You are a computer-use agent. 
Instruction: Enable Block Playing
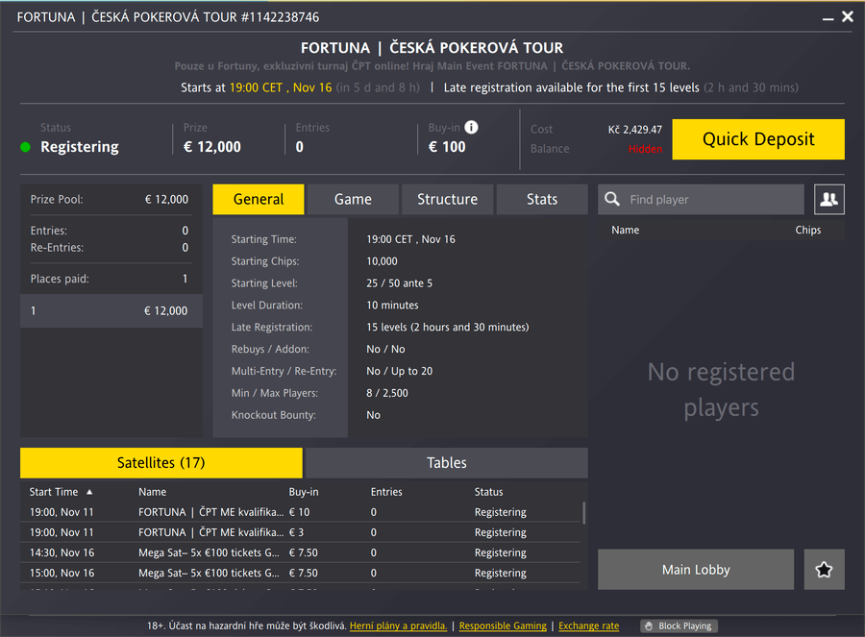(679, 625)
